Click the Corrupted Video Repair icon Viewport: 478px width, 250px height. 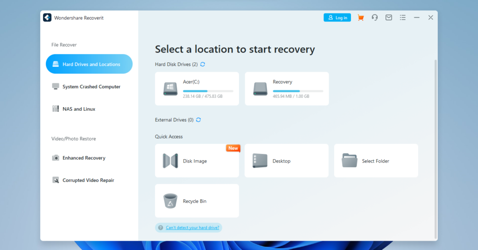pos(56,180)
